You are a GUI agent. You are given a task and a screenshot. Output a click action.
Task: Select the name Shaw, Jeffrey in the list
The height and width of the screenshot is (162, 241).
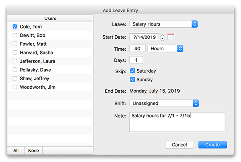tap(34, 78)
